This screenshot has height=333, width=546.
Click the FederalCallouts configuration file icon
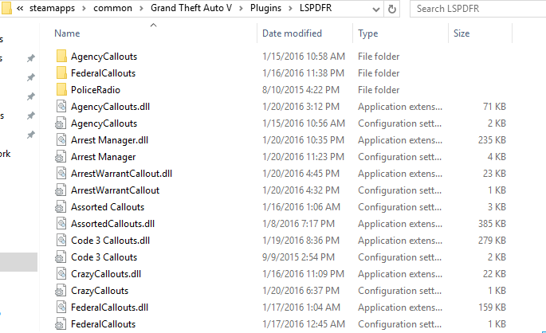point(61,323)
